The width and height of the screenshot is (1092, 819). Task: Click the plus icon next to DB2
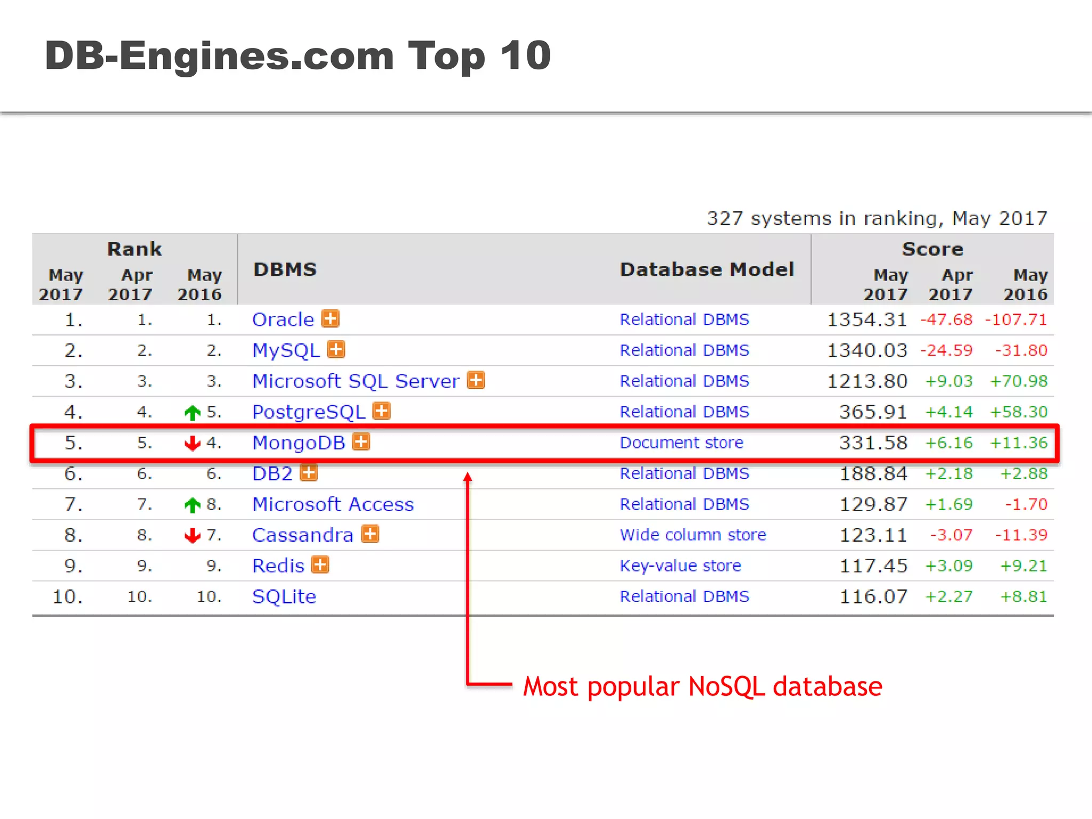pyautogui.click(x=309, y=472)
